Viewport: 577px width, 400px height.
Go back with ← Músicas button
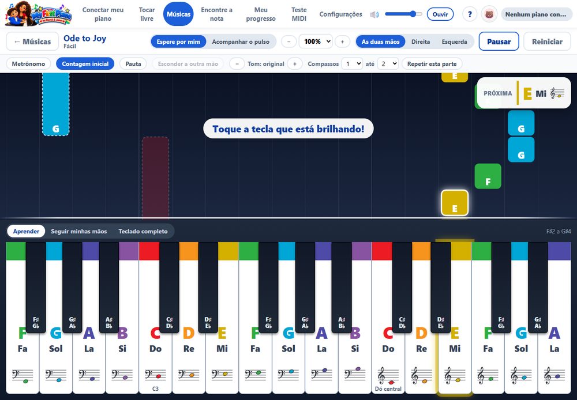click(32, 41)
